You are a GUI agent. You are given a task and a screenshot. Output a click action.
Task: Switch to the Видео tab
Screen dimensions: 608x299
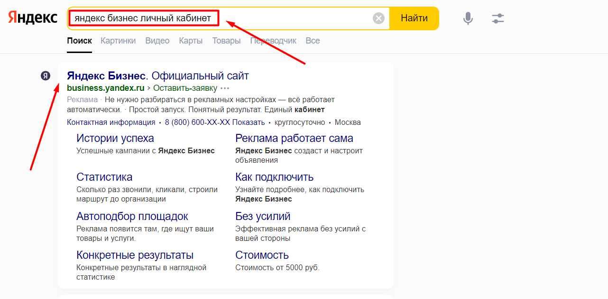point(157,41)
